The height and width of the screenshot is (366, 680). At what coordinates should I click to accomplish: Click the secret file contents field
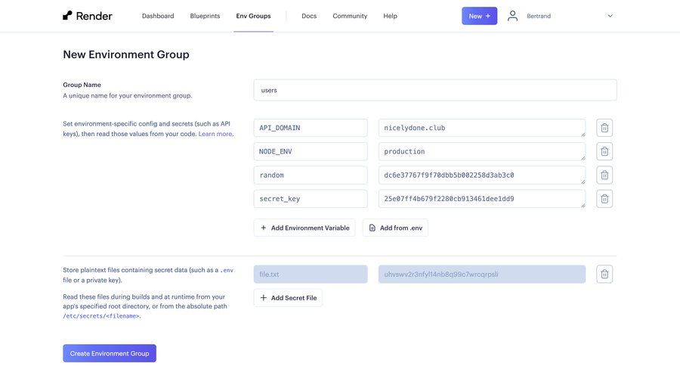(x=482, y=274)
